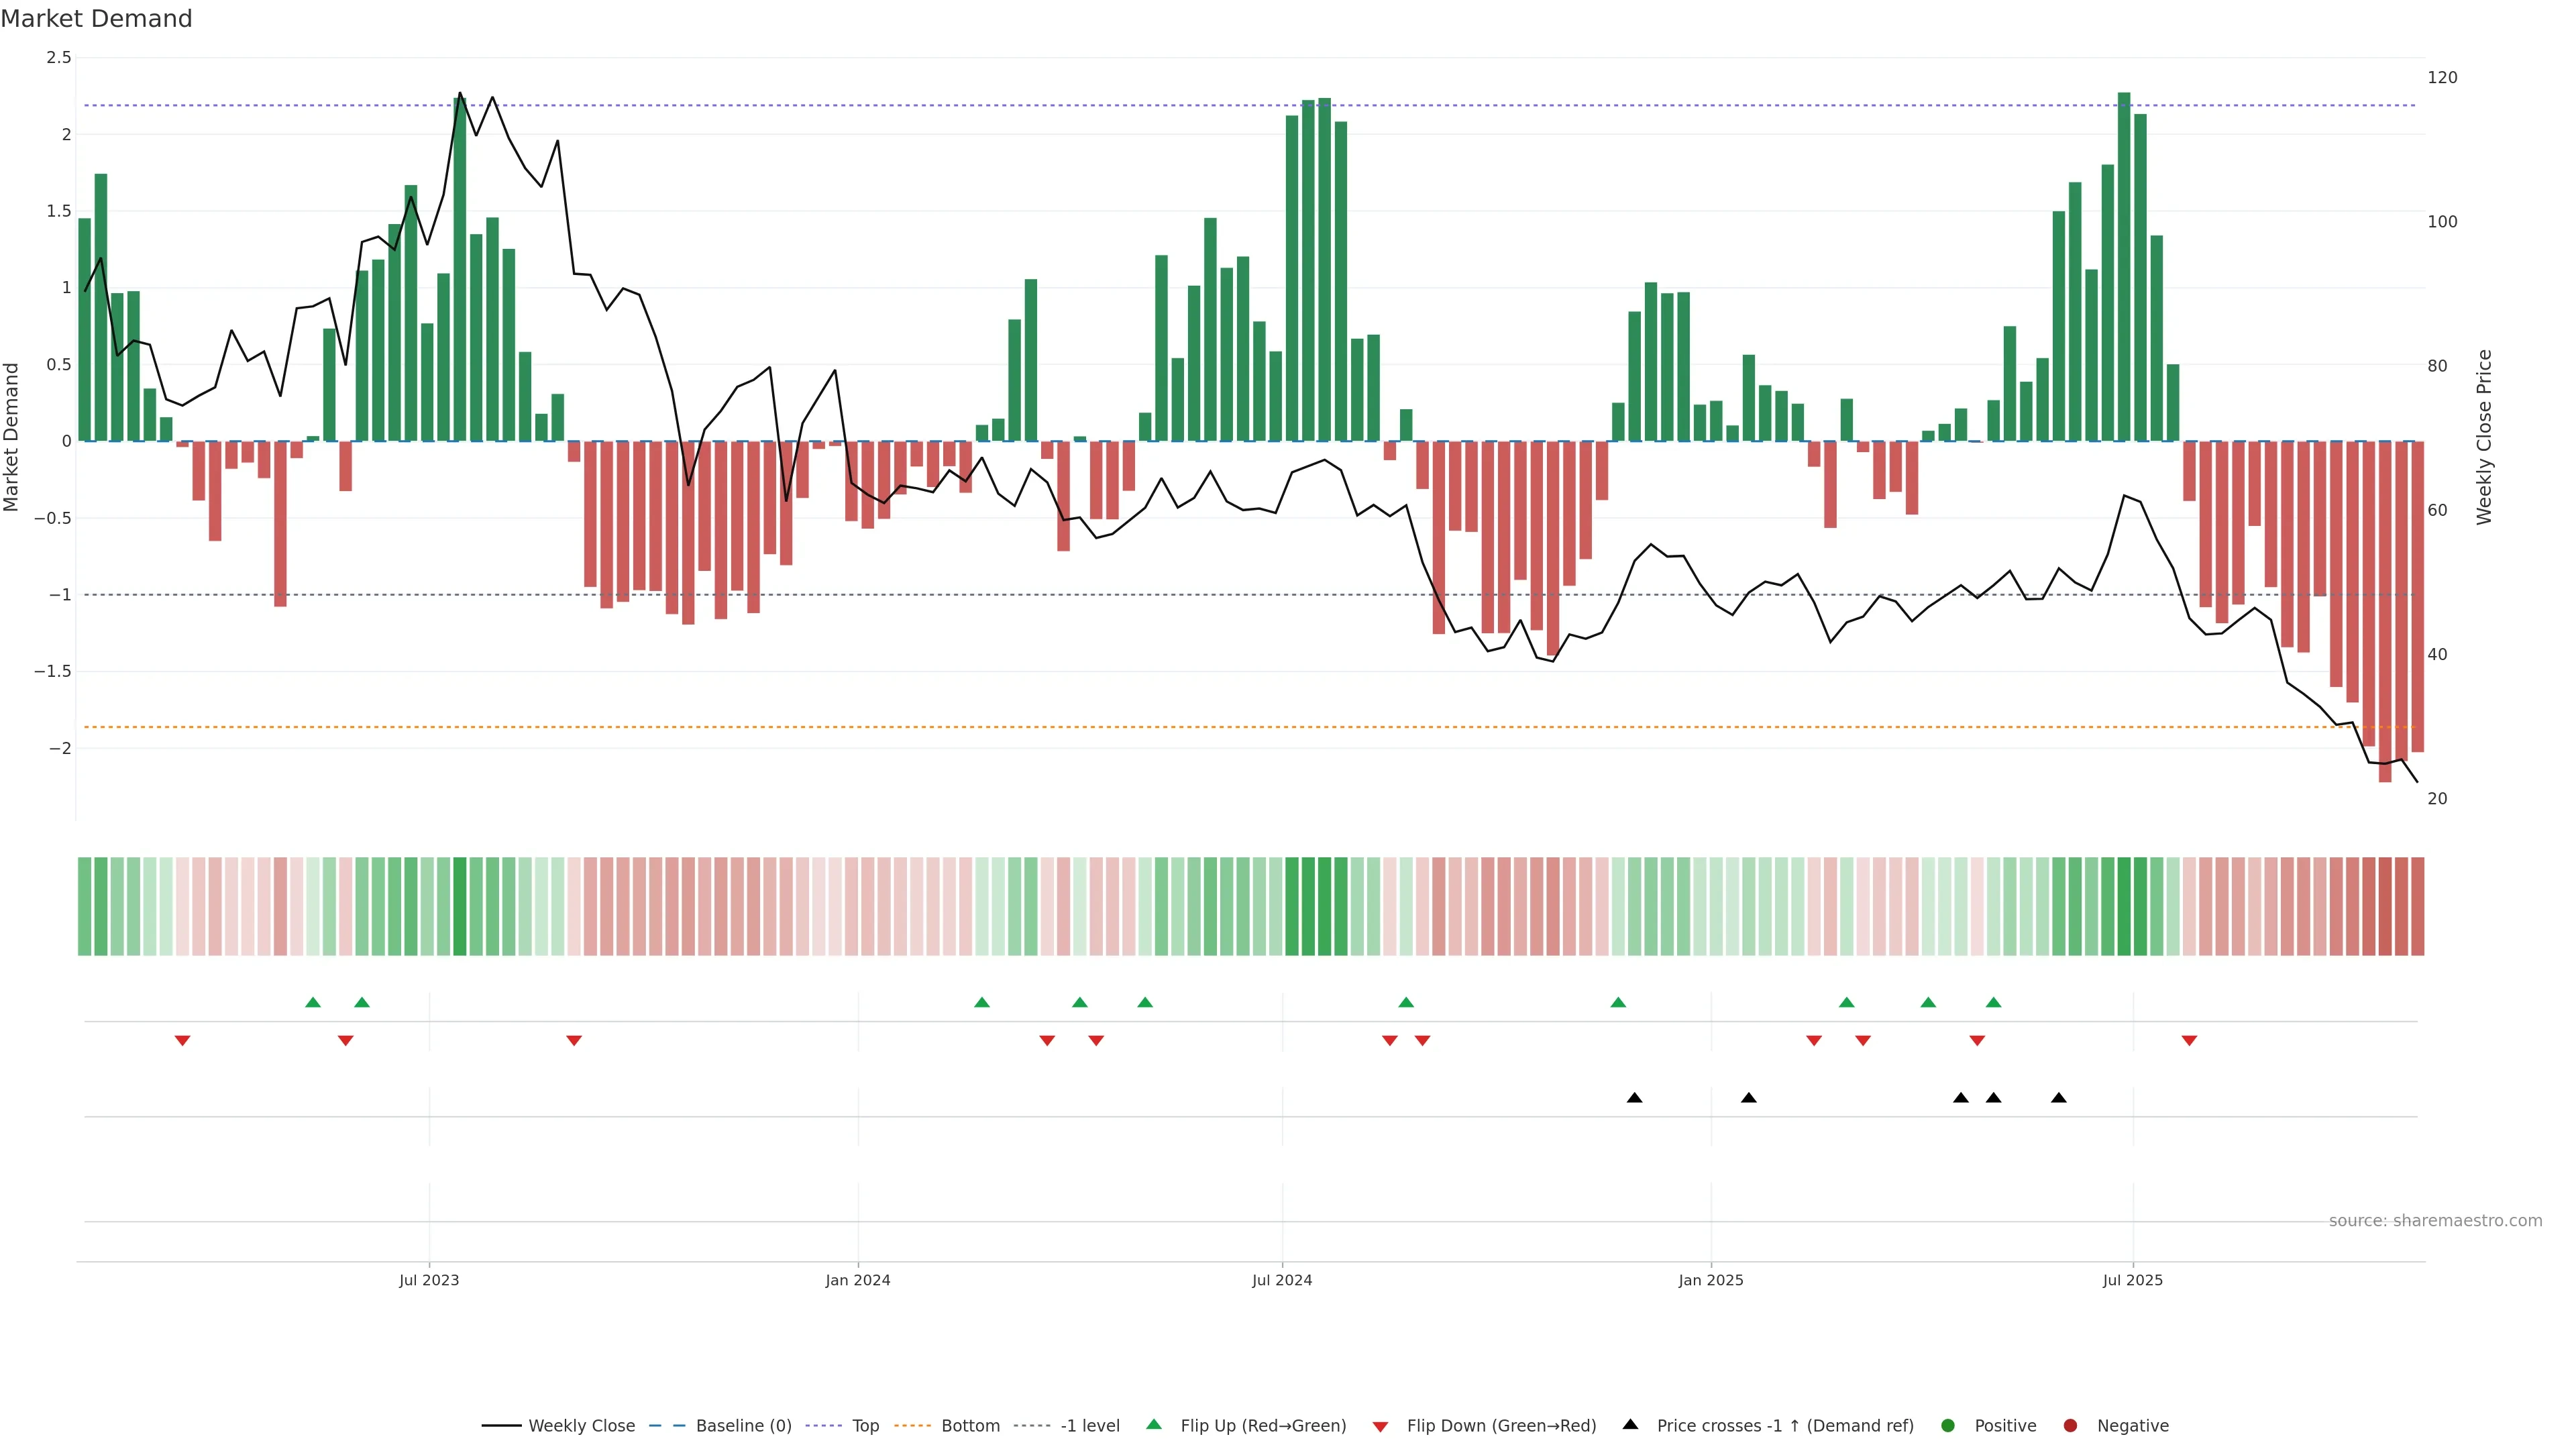Click the leftmost green Flip Up marker
The image size is (2576, 1449).
(313, 1002)
